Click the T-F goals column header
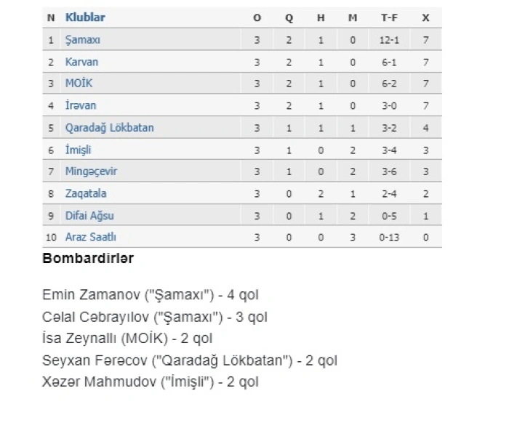The width and height of the screenshot is (509, 428). pyautogui.click(x=388, y=17)
